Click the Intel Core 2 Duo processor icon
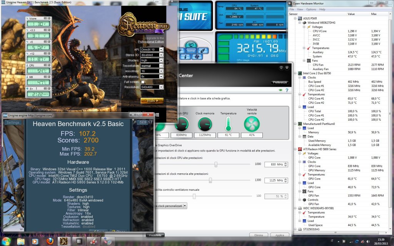The image size is (394, 246). tap(300, 73)
